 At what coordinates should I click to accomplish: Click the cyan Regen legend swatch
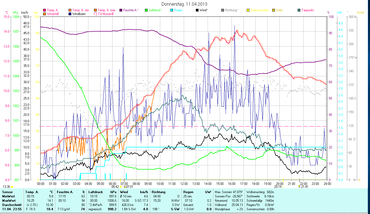(172, 10)
